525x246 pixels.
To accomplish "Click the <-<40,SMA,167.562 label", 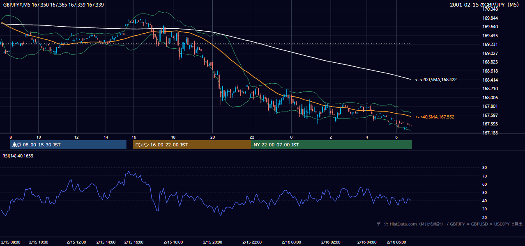I will pos(434,117).
